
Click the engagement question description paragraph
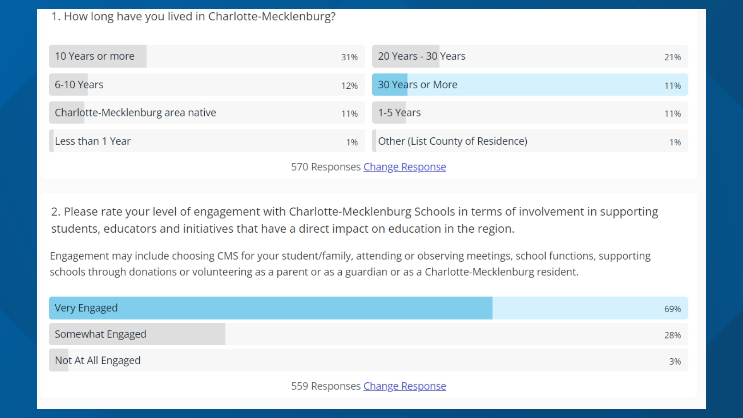point(348,264)
